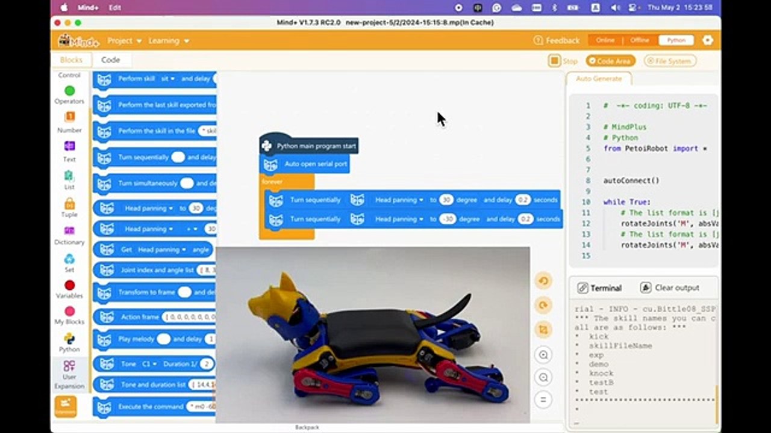
Task: Toggle the Code Area panel
Action: point(610,61)
